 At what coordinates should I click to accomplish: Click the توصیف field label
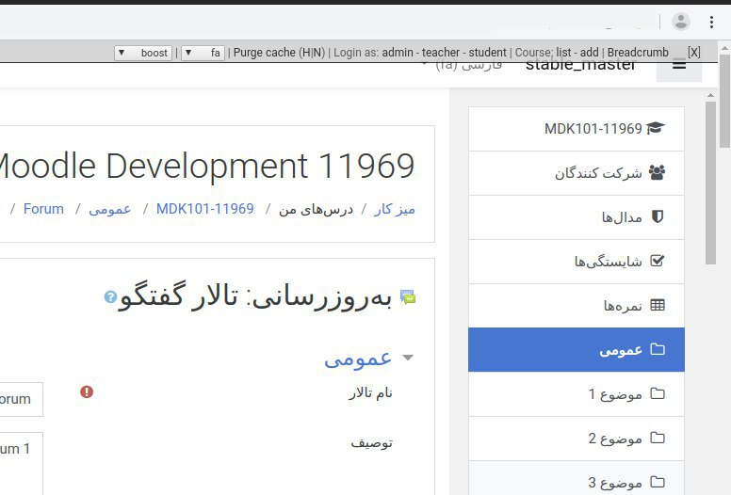[371, 442]
